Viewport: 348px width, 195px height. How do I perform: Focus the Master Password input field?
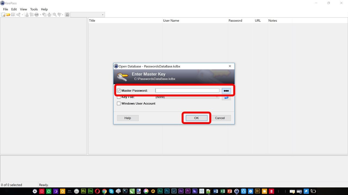click(187, 90)
